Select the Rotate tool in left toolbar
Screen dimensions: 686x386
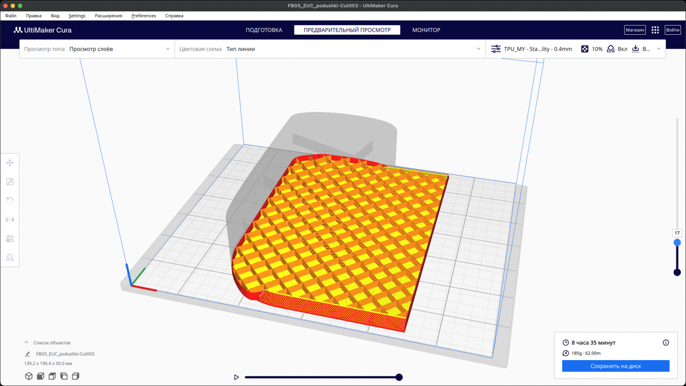(x=10, y=200)
